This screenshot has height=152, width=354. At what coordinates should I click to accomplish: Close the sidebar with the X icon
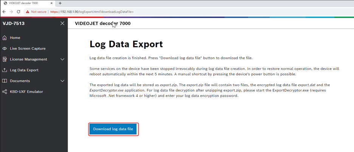pyautogui.click(x=62, y=23)
